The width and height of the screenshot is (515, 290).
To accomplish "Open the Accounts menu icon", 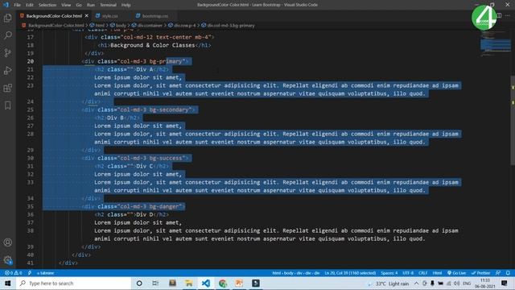I will click(7, 242).
